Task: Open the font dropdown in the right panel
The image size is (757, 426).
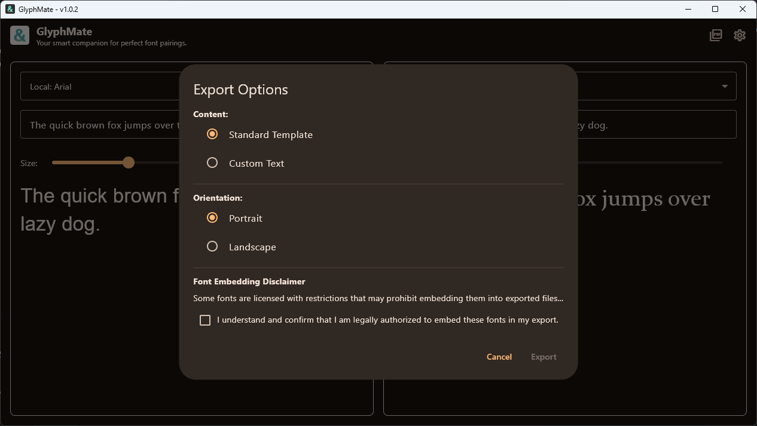Action: (x=658, y=86)
